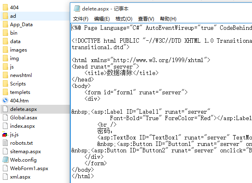Select the App_Data folder icon
This screenshot has width=252, height=183.
coord(5,24)
